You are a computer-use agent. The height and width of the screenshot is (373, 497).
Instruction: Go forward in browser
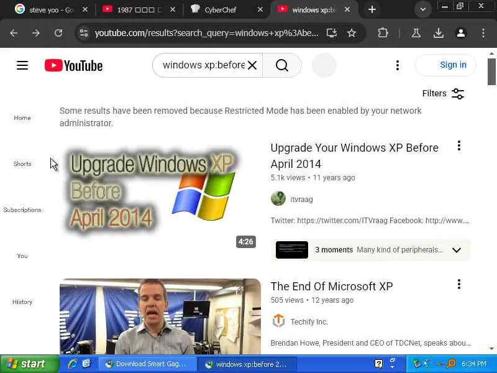tap(36, 33)
